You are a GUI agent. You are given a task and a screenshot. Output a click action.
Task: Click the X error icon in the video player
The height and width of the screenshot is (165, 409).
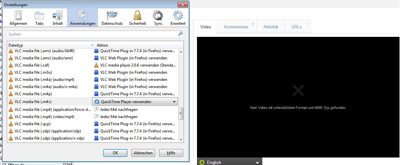tap(298, 90)
